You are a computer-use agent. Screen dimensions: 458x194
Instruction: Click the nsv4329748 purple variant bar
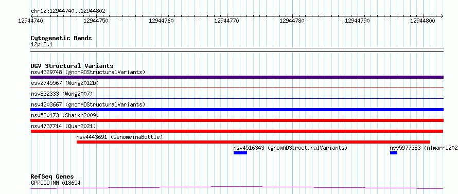pyautogui.click(x=237, y=77)
